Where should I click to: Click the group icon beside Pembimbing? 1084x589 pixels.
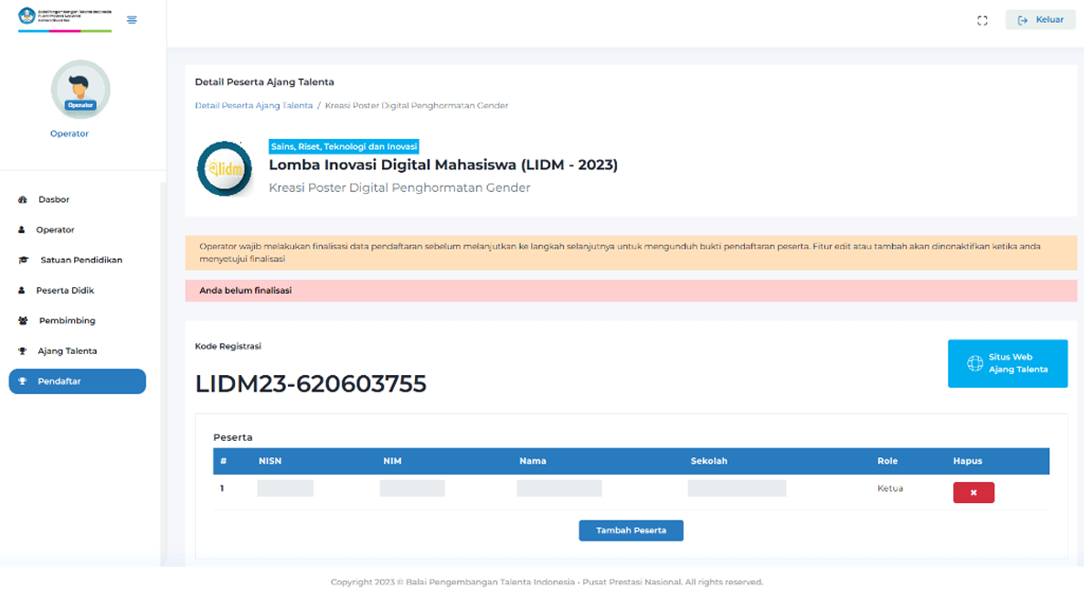tap(23, 320)
